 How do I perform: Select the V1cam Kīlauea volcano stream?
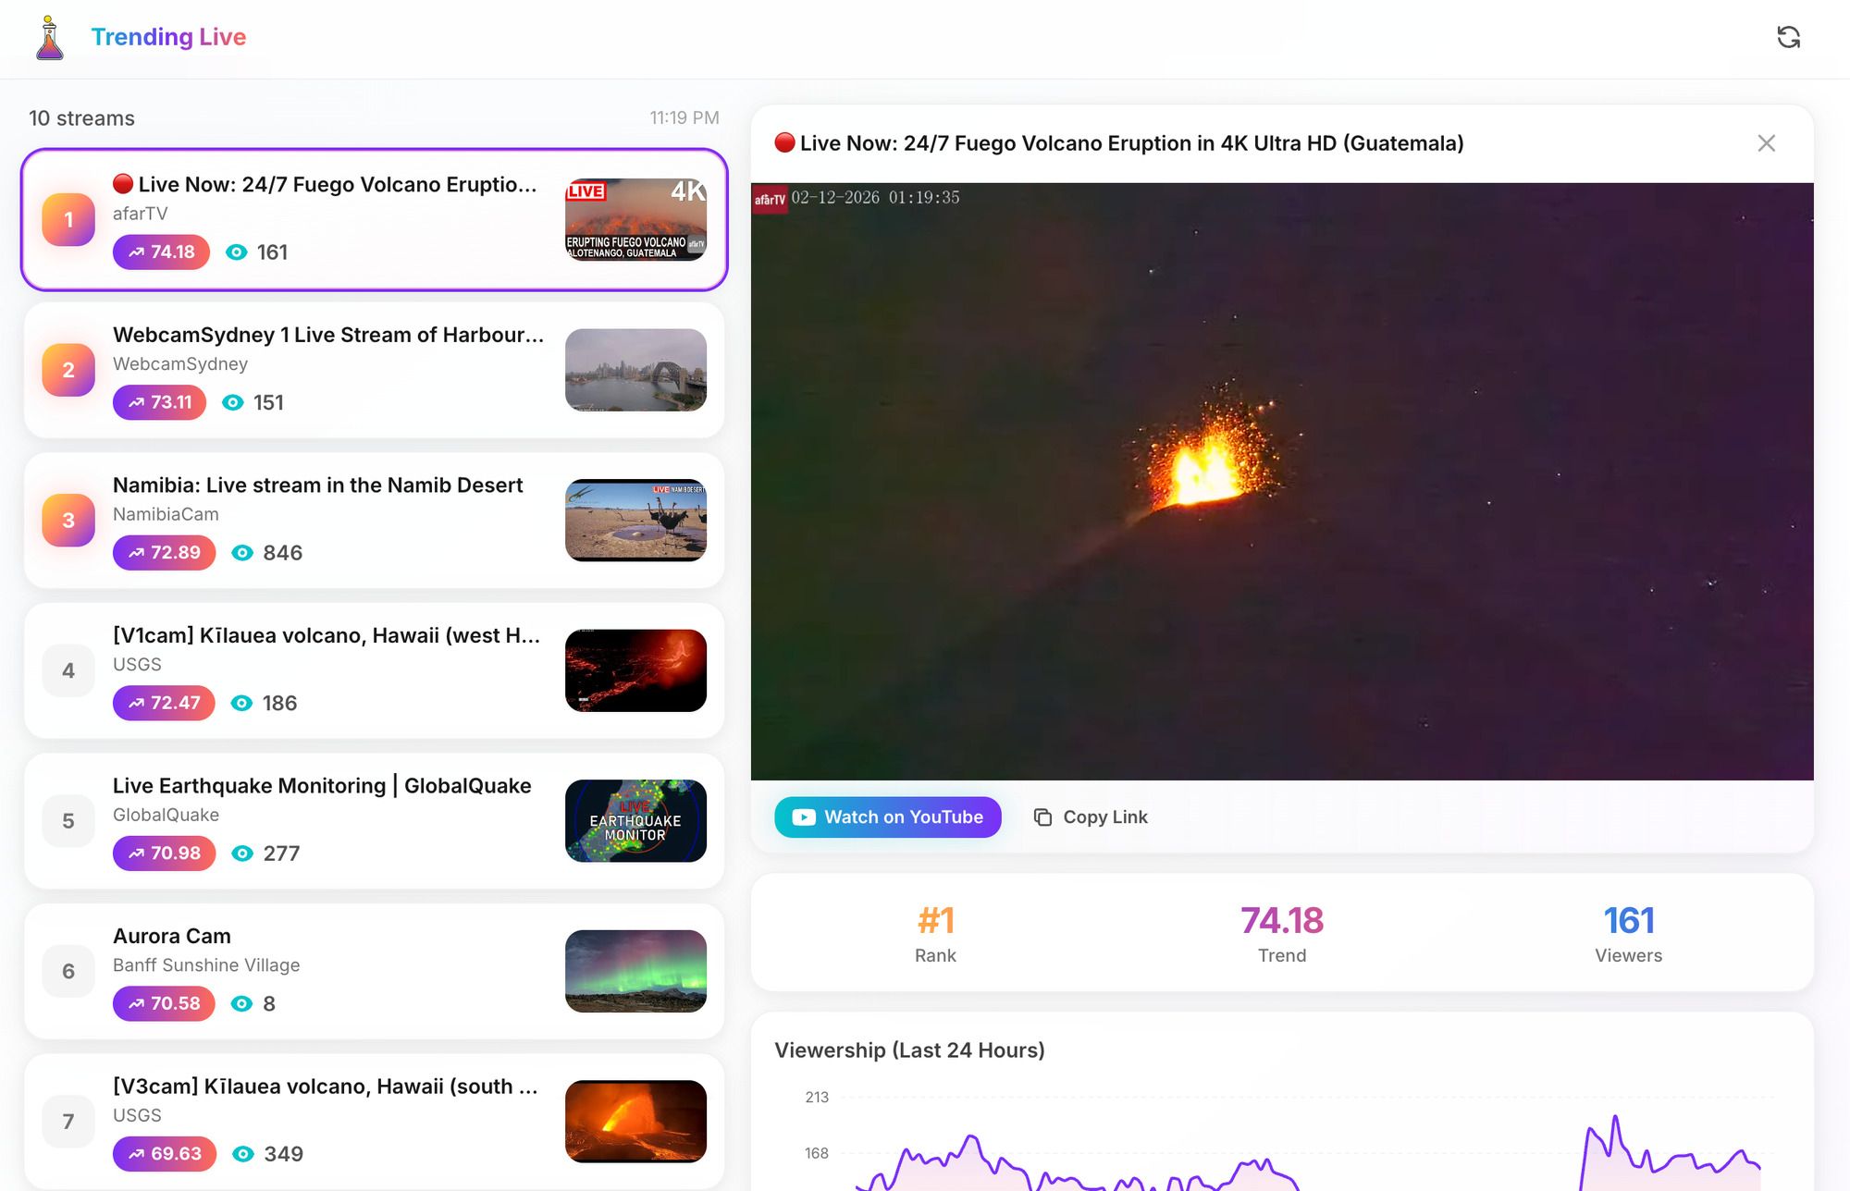327,636
